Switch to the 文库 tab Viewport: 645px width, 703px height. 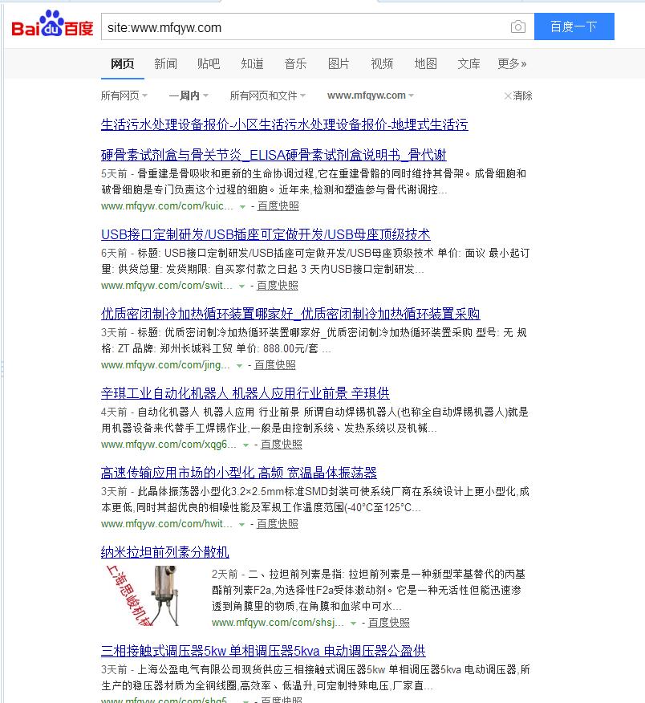469,63
